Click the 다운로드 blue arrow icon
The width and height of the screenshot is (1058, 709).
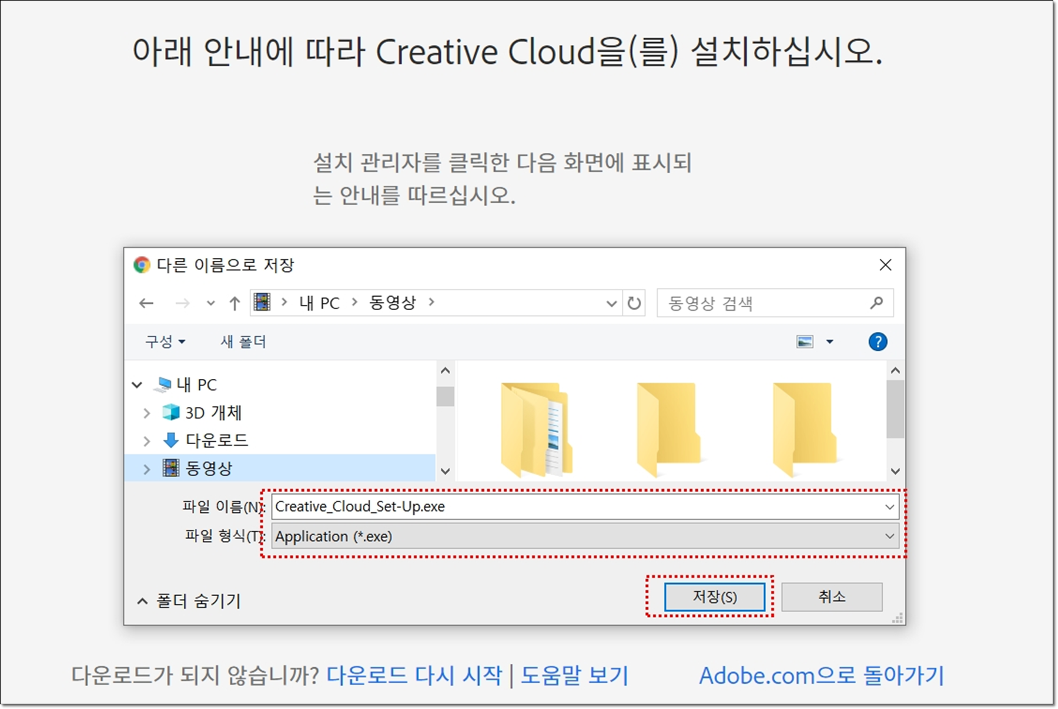pos(171,441)
